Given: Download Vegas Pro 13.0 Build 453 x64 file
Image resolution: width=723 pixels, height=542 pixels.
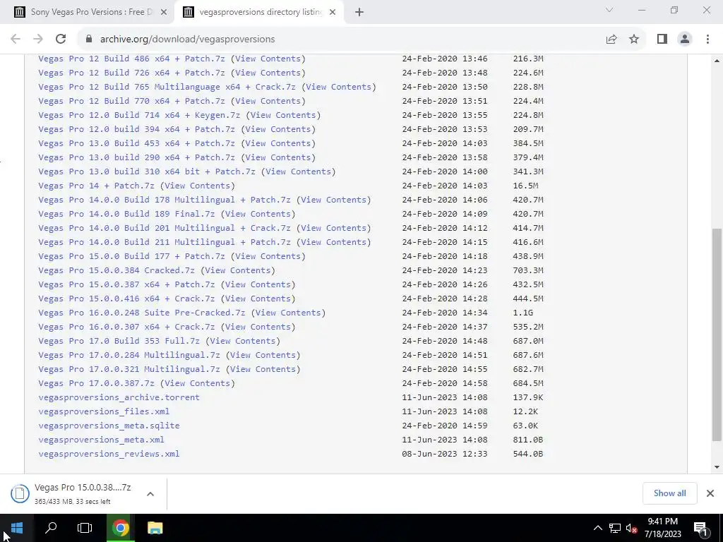Looking at the screenshot, I should [x=136, y=143].
